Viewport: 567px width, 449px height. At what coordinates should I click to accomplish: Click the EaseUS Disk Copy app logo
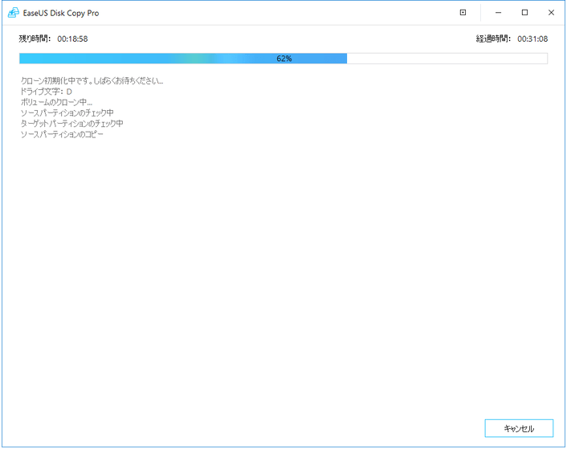13,13
